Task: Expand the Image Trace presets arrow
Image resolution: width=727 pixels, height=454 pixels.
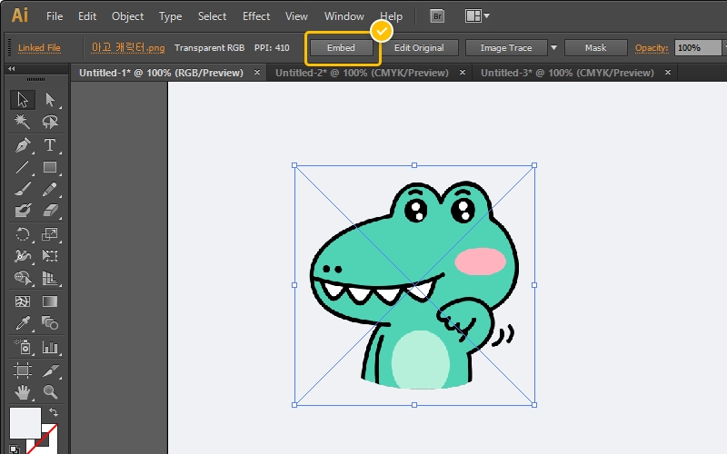Action: [x=553, y=48]
